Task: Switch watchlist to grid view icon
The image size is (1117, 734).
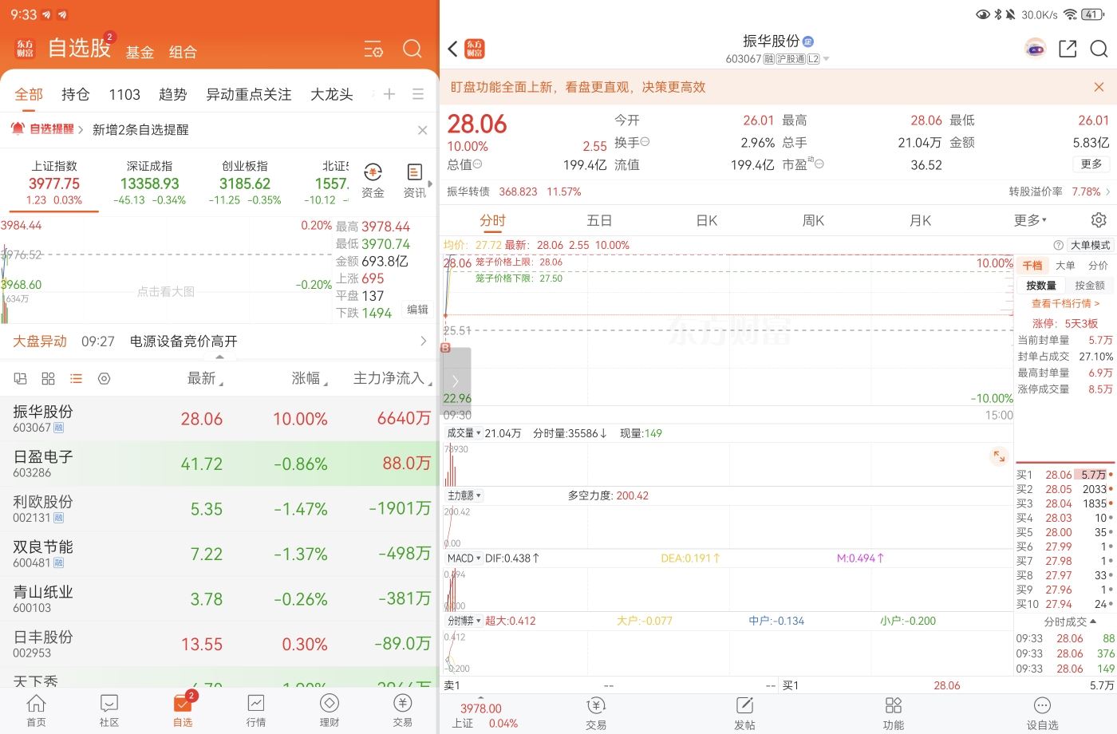Action: point(48,378)
